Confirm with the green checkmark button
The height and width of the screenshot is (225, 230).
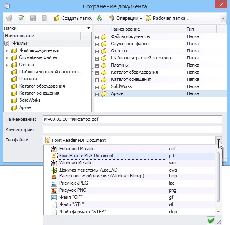click(211, 220)
